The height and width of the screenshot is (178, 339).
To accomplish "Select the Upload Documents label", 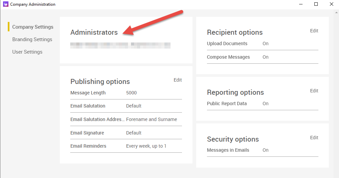I will tap(227, 43).
